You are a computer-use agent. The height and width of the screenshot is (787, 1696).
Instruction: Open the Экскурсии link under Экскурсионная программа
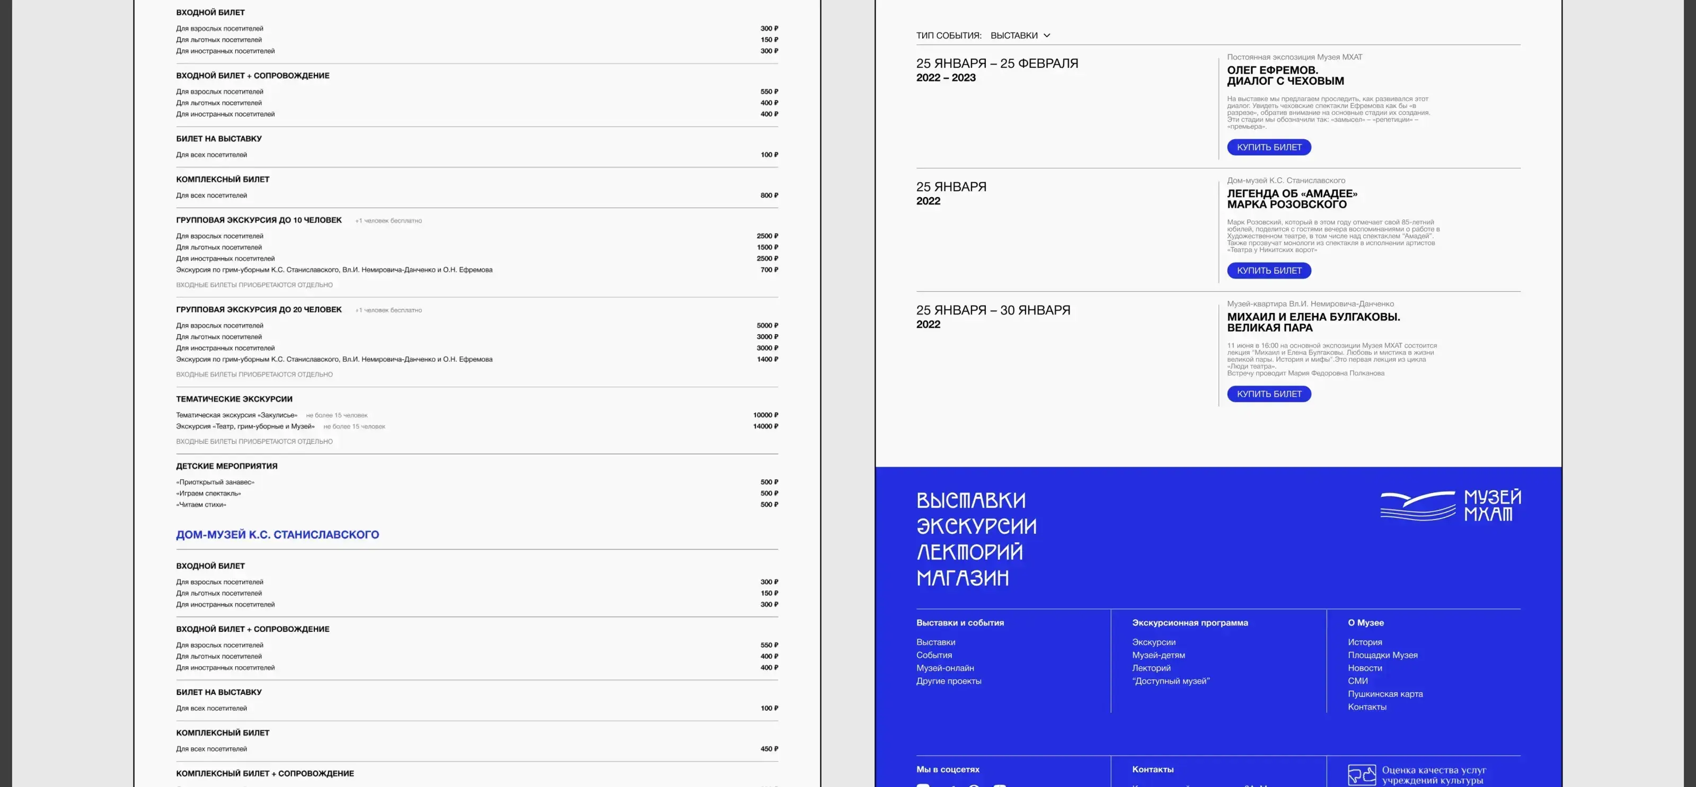[1153, 642]
